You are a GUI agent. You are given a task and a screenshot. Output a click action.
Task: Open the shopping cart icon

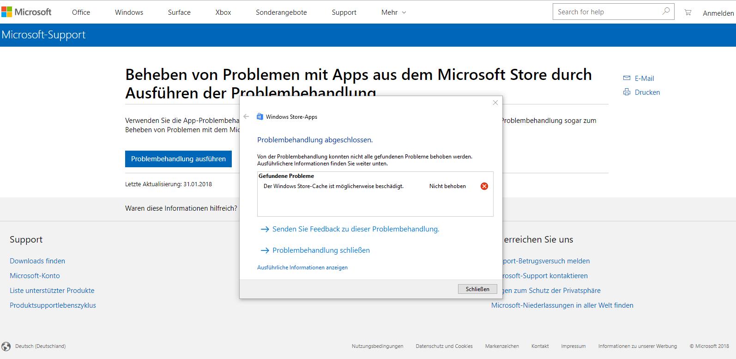688,12
